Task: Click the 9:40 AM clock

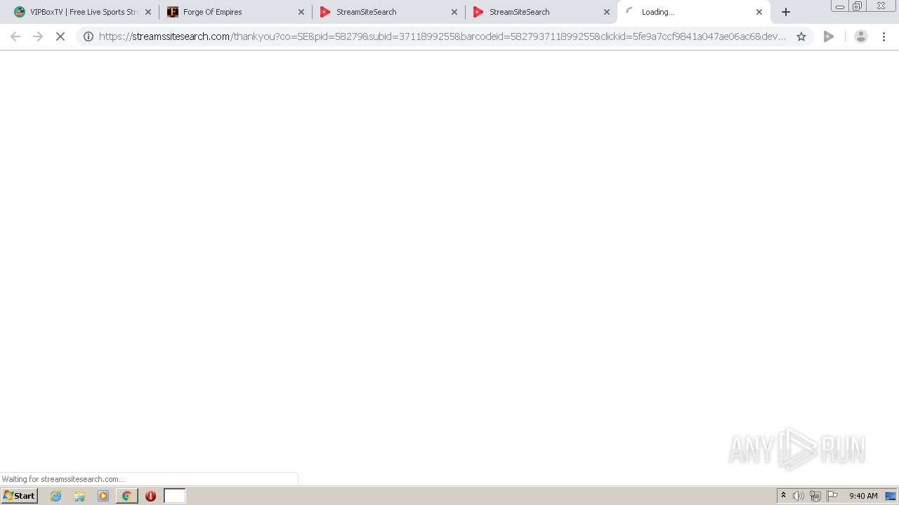Action: (x=863, y=496)
